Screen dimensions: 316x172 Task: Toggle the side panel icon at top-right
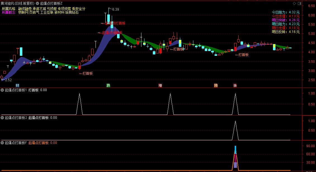coord(299,4)
